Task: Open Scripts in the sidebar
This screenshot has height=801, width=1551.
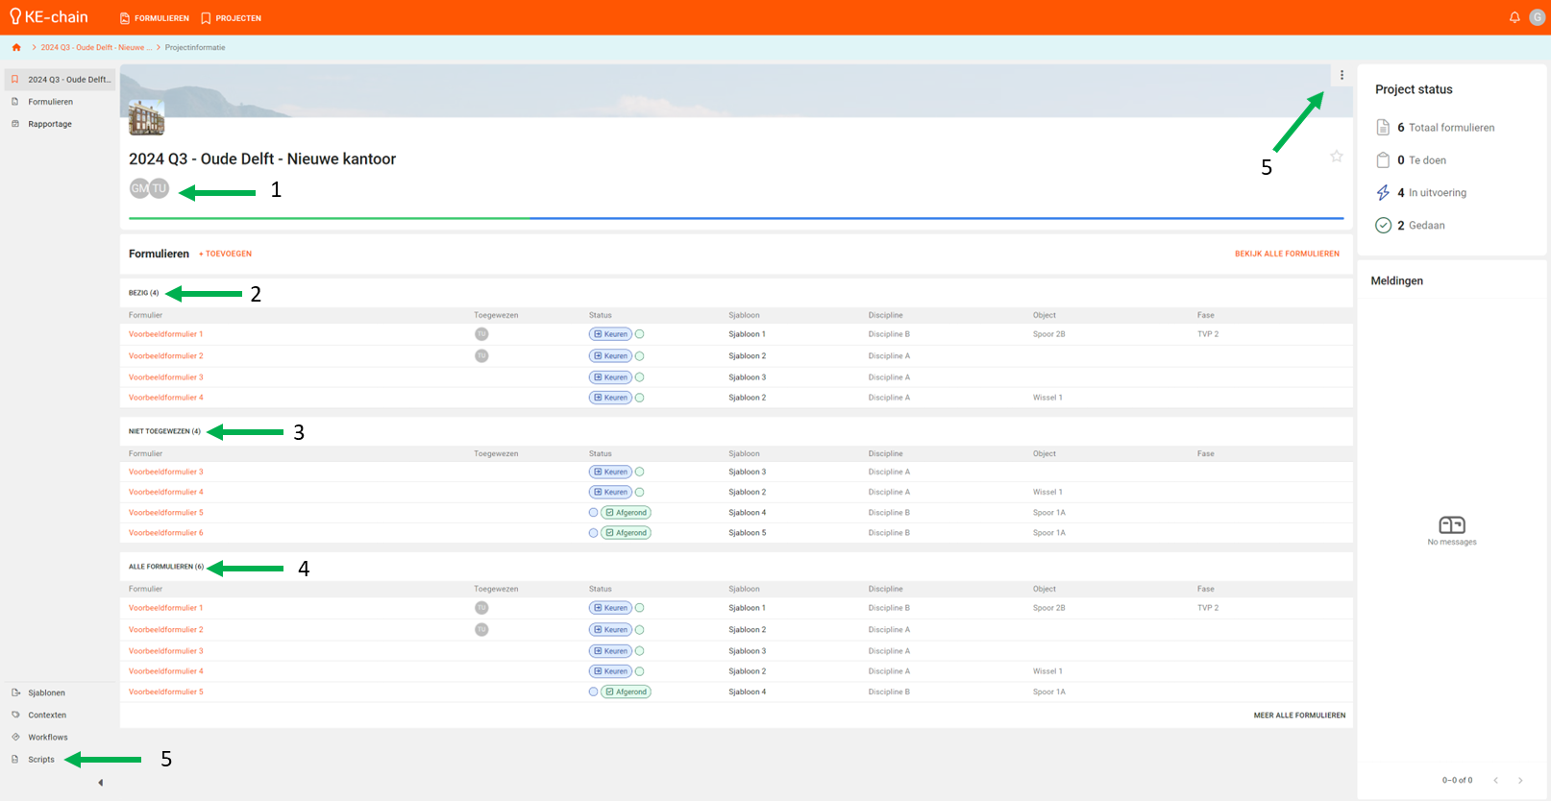Action: (x=41, y=760)
